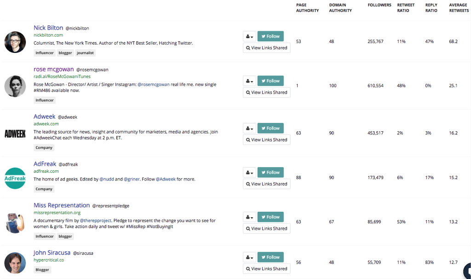Click the AdFreak circular logo
Screen dimensions: 471x279
(x=15, y=178)
